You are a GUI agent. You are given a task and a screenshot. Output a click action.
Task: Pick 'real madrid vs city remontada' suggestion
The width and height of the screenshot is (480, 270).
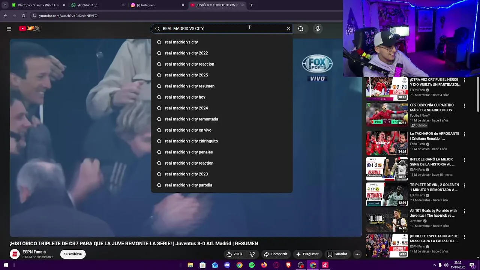tap(221, 119)
